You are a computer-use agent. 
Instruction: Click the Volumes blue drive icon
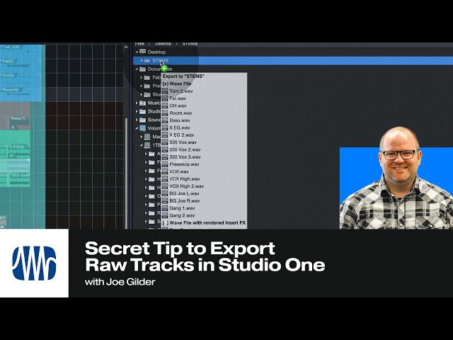[x=142, y=128]
